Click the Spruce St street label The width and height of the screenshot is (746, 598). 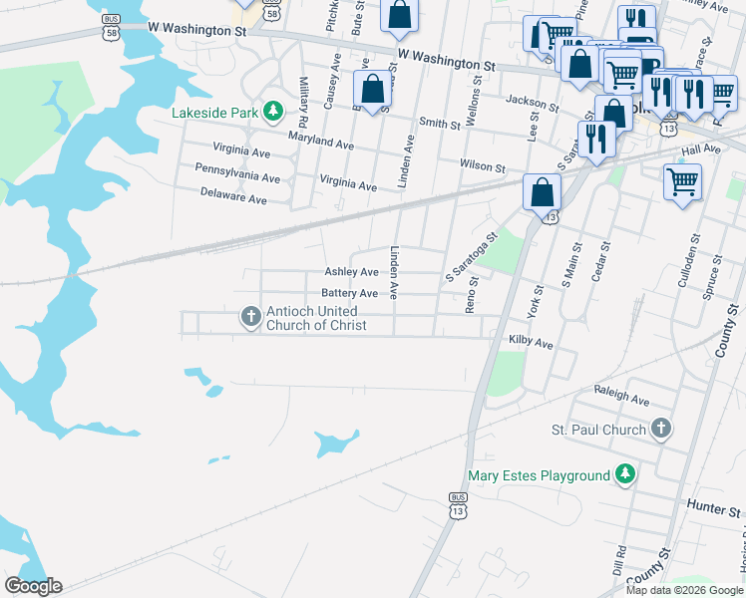[712, 278]
